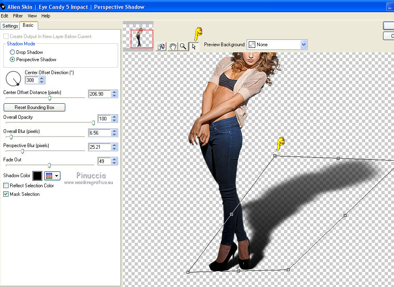Click the bottom-left bounding box handle
Image resolution: width=394 pixels, height=287 pixels.
click(x=188, y=272)
